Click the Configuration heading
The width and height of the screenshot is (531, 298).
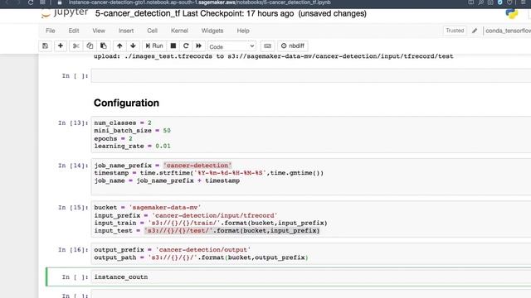[x=126, y=103]
